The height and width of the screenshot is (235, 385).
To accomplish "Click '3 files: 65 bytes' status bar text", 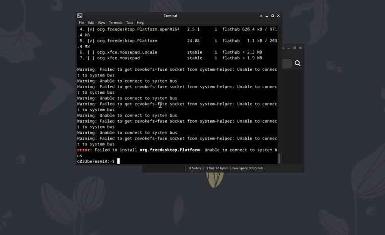I will 217,168.
